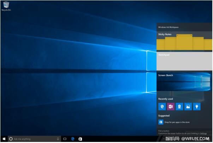Open Microsoft Edge from Recently used
Viewport: 213px width, 143px height.
[162, 107]
